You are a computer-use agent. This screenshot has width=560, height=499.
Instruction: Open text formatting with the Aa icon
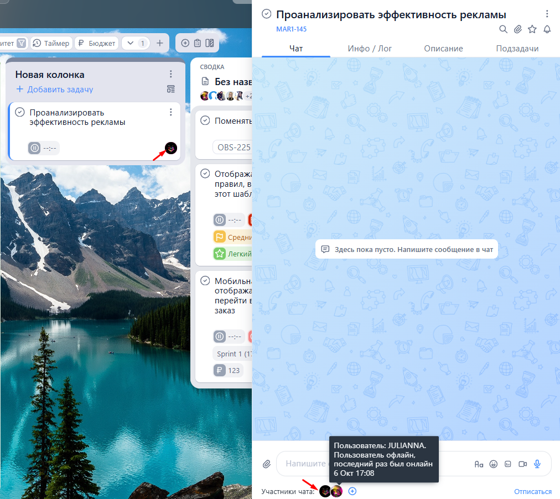479,464
